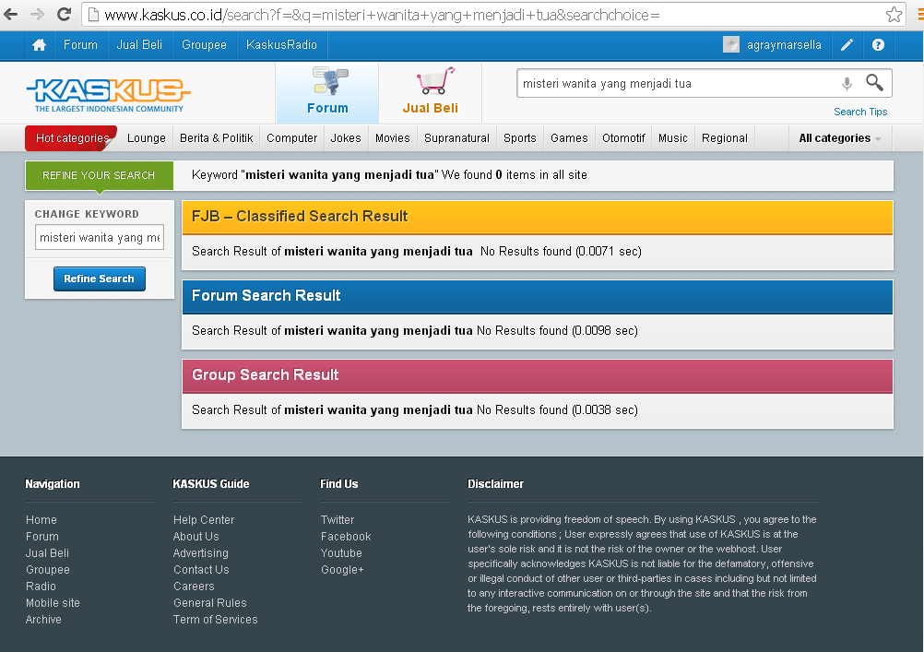Image resolution: width=924 pixels, height=652 pixels.
Task: Open the Berita & Politik category
Action: click(217, 138)
